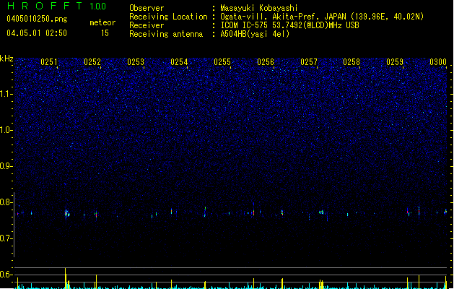This screenshot has height=289, width=454.
Task: Click the 0.6 frequency axis label
Action: (6, 275)
